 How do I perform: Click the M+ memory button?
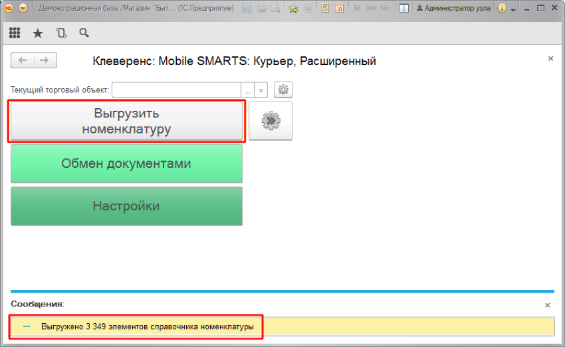click(371, 8)
